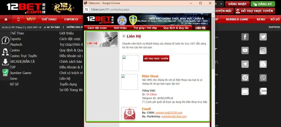
Task: Open the 12VIP navigation item
Action: point(31,19)
